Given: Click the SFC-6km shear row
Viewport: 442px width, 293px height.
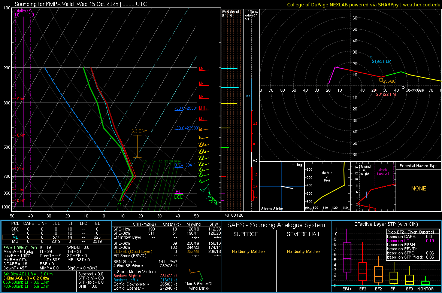Looking at the screenshot, I should pos(167,243).
